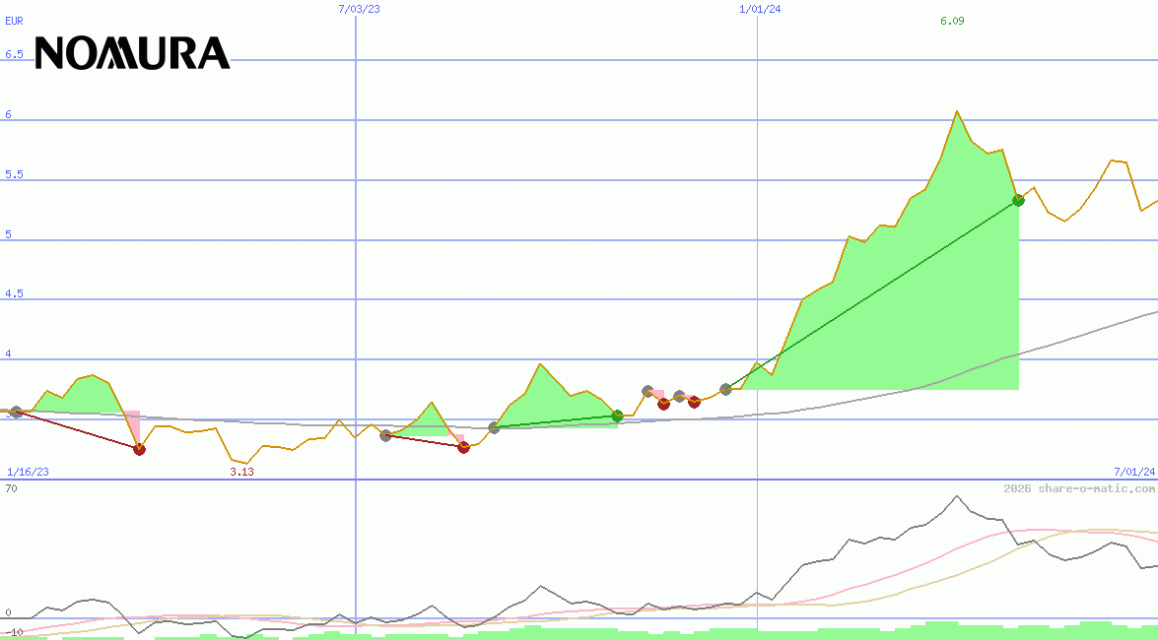Click the red sell marker near the 3.13 low
This screenshot has width=1158, height=640.
[x=139, y=449]
